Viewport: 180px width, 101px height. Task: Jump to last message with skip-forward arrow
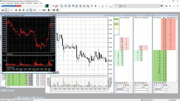click(177, 6)
